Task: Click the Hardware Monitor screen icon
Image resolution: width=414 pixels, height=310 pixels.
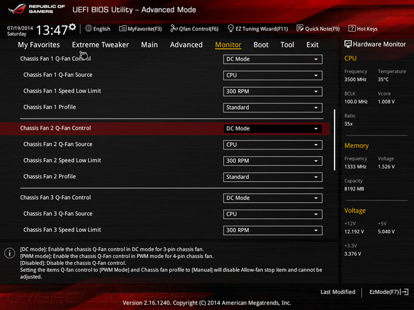Action: 348,44
